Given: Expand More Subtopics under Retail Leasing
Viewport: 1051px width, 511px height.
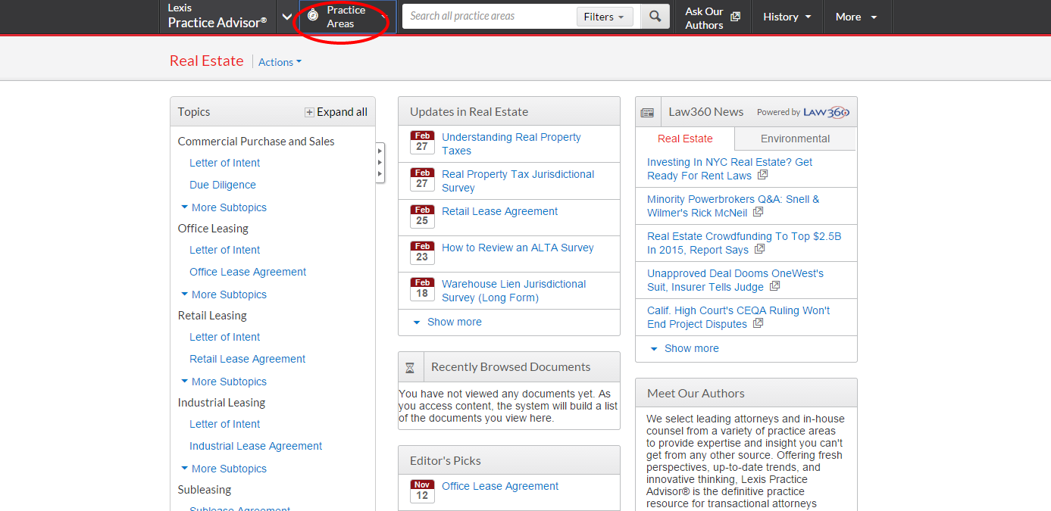Looking at the screenshot, I should pyautogui.click(x=224, y=382).
